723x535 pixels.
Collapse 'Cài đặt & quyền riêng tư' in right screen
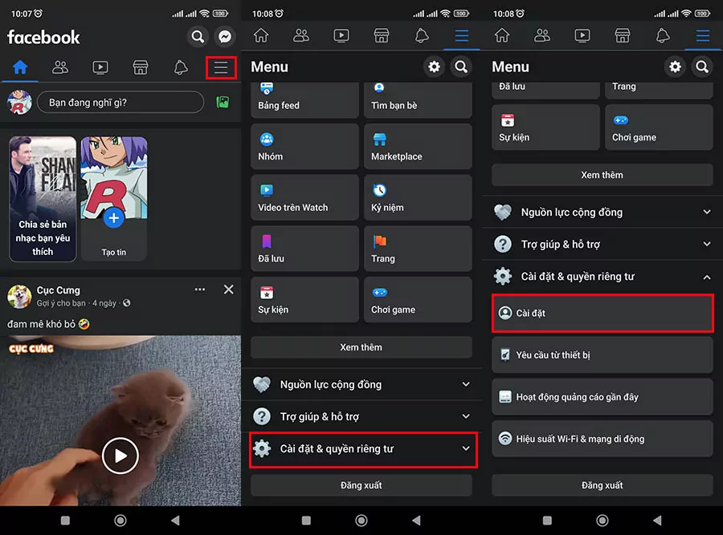coord(602,276)
